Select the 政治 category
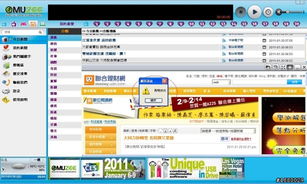The height and width of the screenshot is (184, 307). pos(65,44)
